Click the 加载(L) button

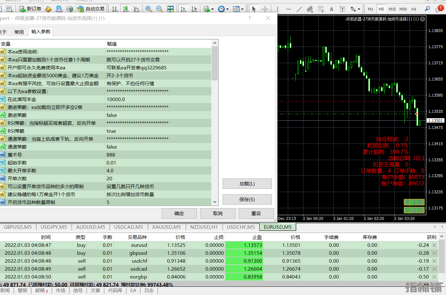coord(247,184)
